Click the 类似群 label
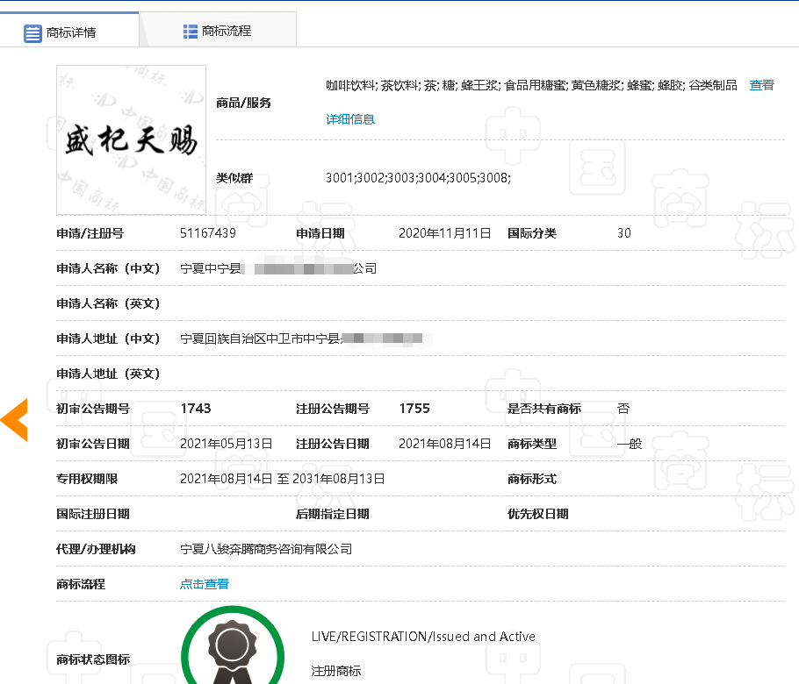This screenshot has height=684, width=799. [x=234, y=178]
